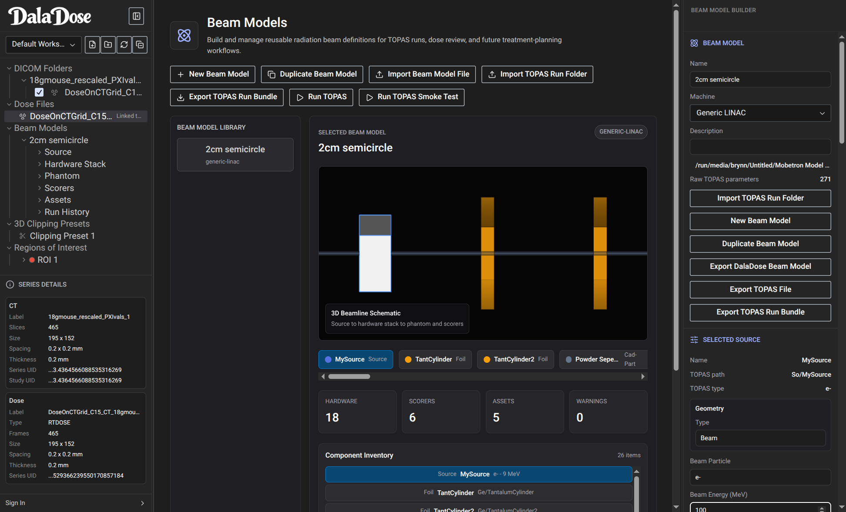This screenshot has height=512, width=846.
Task: Click the Export TOPAS File button
Action: (760, 290)
